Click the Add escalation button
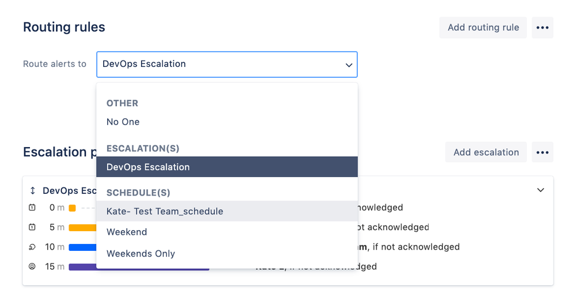 486,152
